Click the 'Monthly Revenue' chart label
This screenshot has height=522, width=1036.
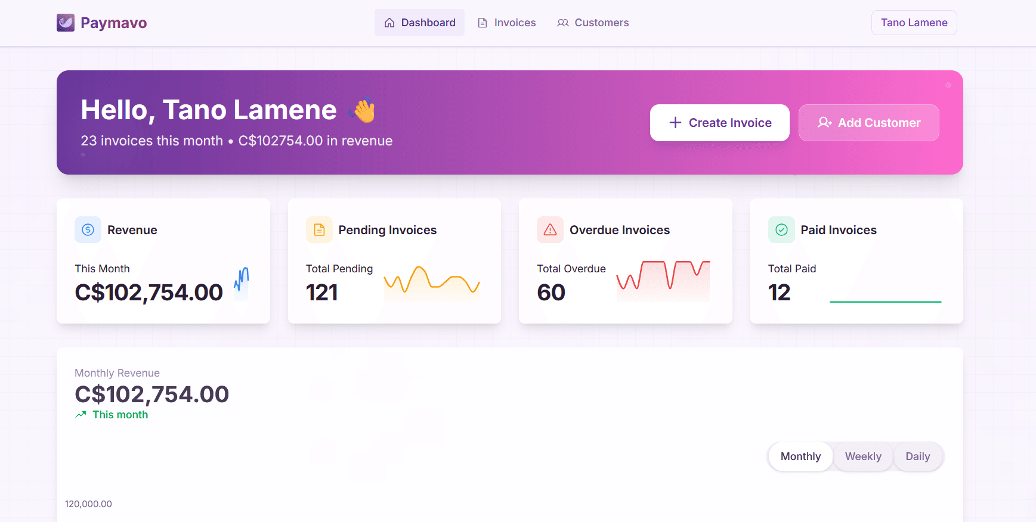point(117,373)
